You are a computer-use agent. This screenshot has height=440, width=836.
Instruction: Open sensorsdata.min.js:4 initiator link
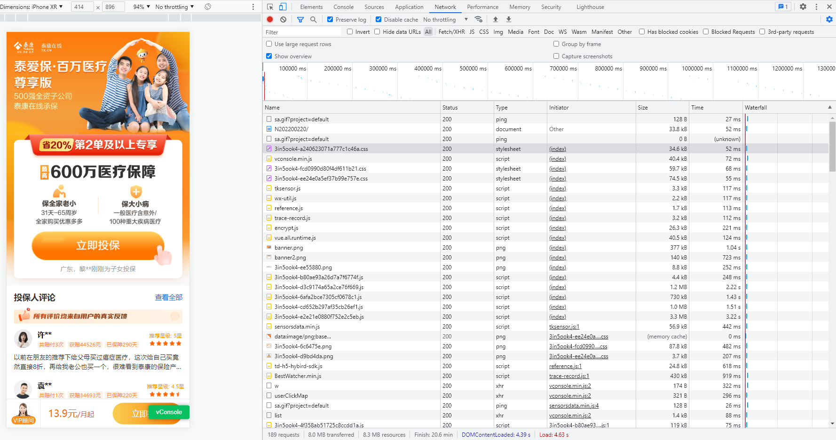(x=574, y=405)
